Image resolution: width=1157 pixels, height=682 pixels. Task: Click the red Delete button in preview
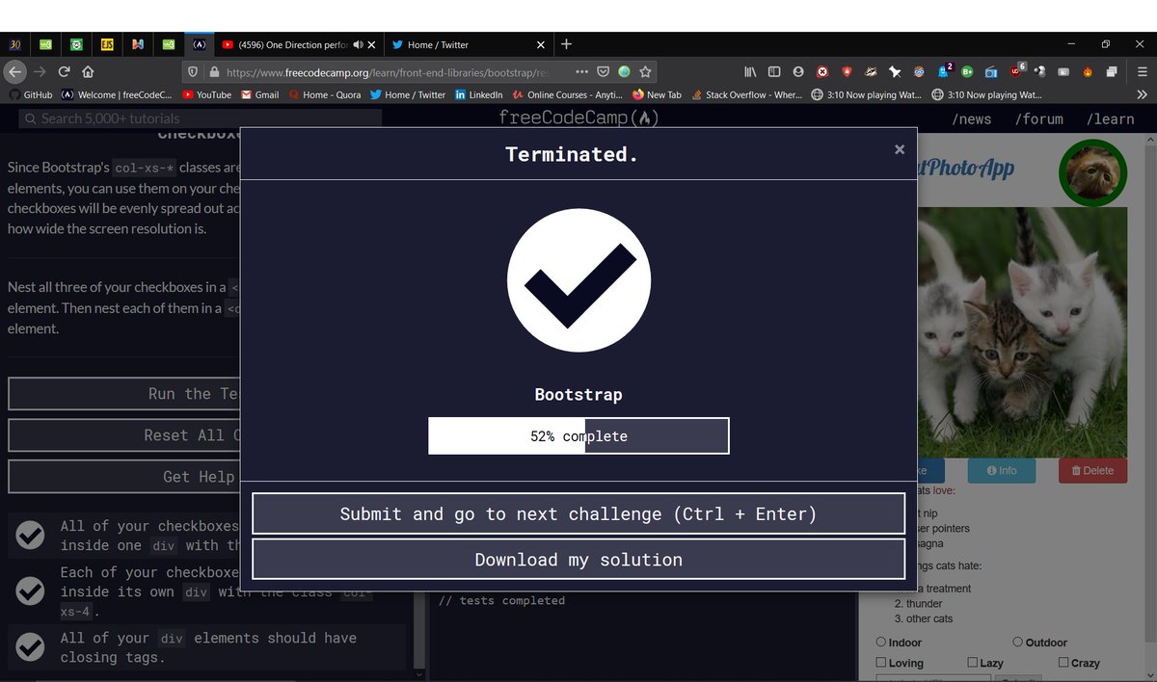point(1091,471)
